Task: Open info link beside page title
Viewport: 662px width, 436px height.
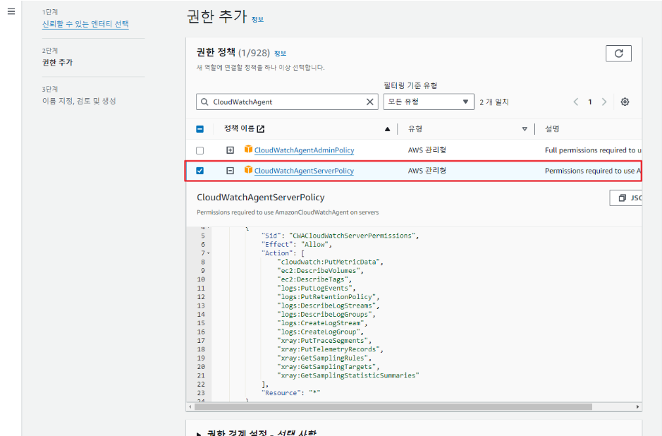Action: click(257, 20)
